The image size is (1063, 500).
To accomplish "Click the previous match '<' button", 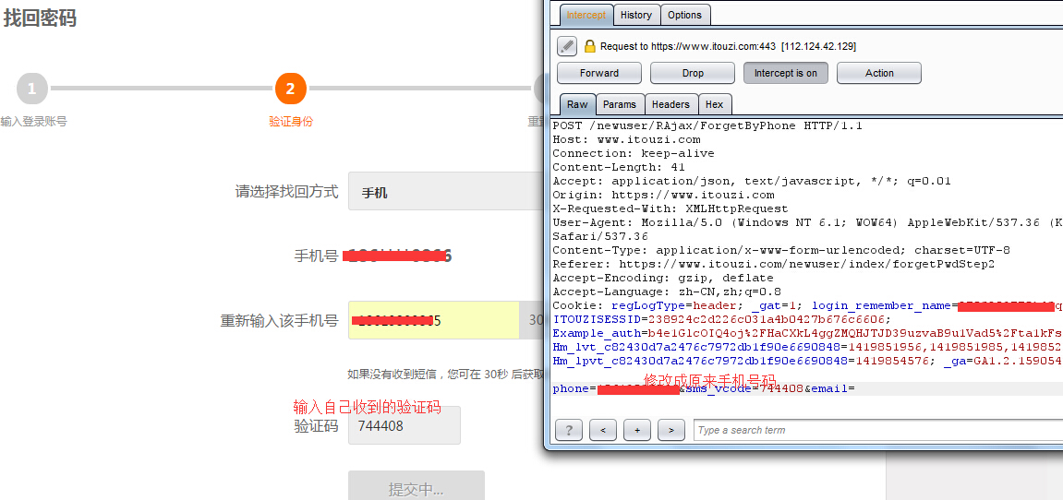I will [x=603, y=430].
